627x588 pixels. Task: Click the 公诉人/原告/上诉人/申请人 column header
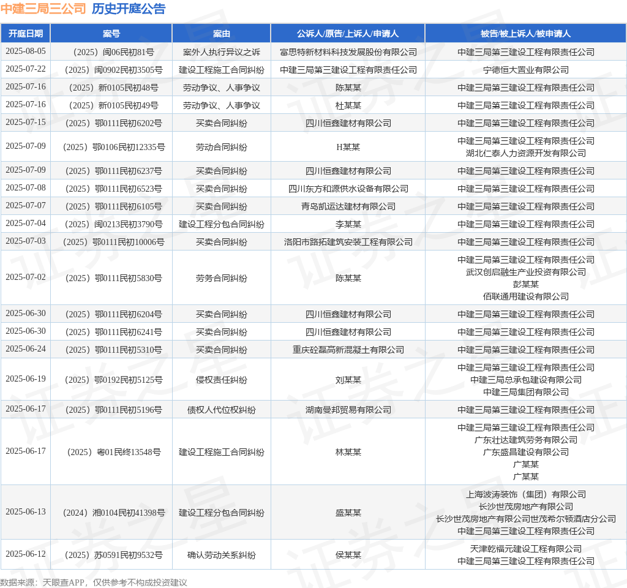348,33
